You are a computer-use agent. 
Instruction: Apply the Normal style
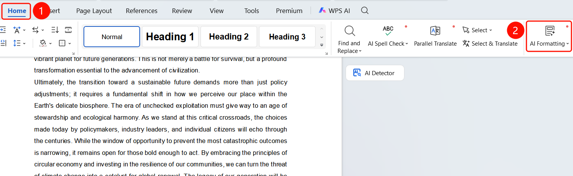pyautogui.click(x=112, y=37)
